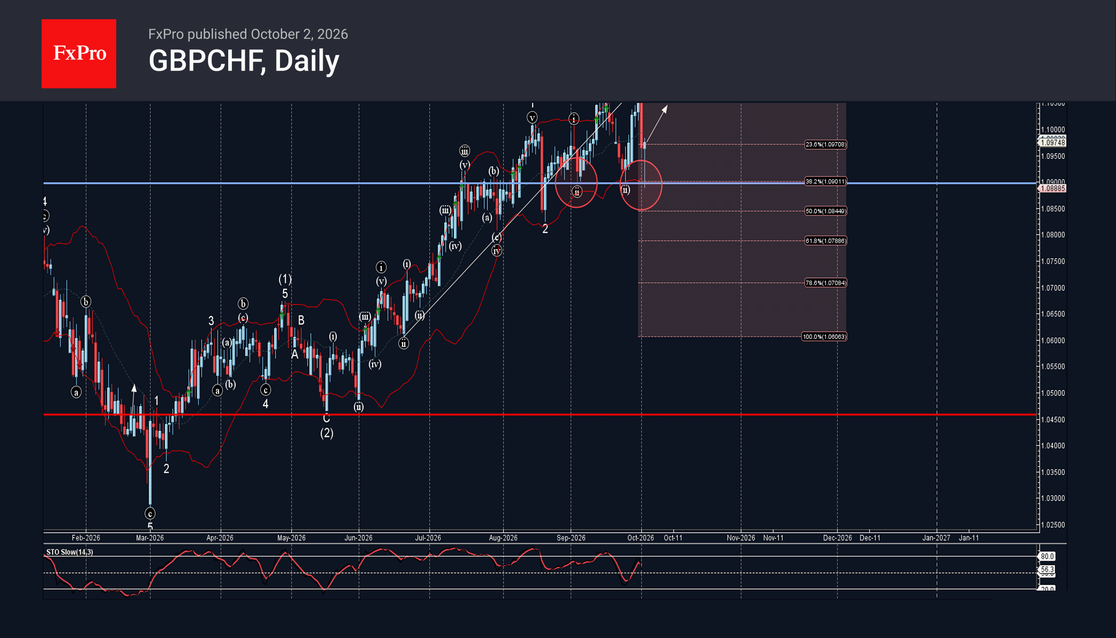Click the 1.03000 price axis label
The height and width of the screenshot is (638, 1116).
1053,498
